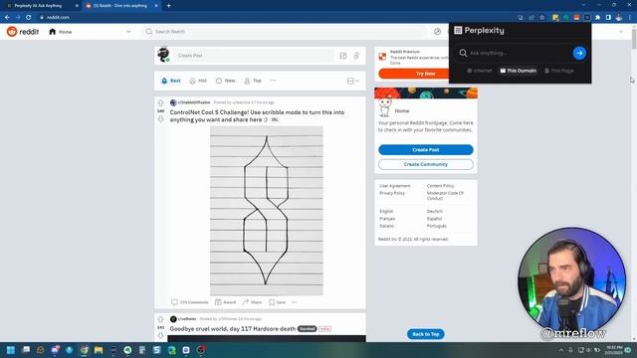
Task: Downvote the ControlNet Cool S post
Action: click(160, 119)
